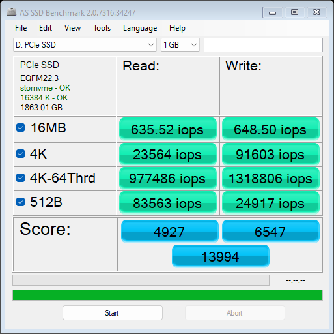Maximize the benchmark window

point(294,12)
